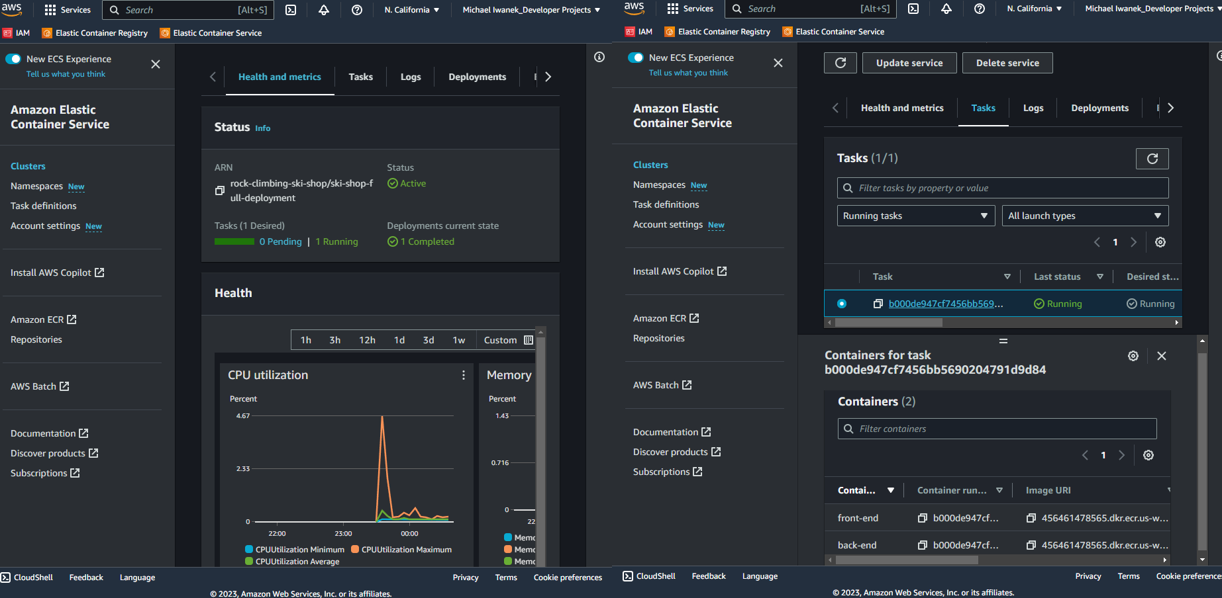Sort by Task column header

(x=1007, y=277)
